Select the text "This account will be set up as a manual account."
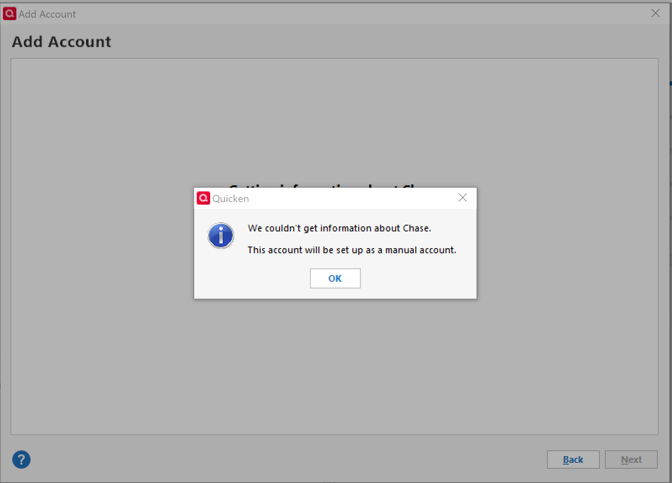 click(x=352, y=250)
